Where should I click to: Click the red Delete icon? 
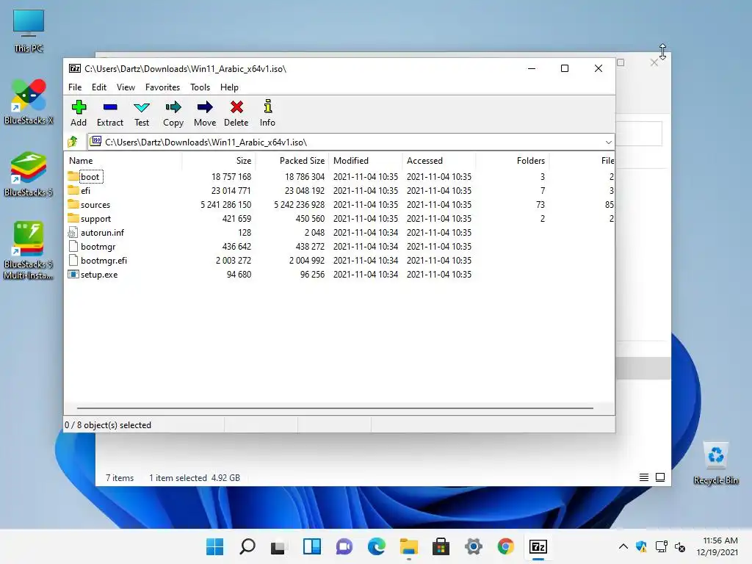pos(236,107)
